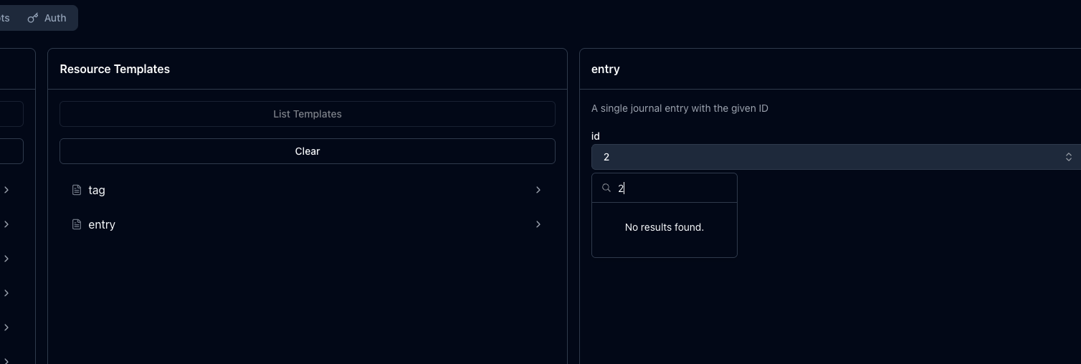This screenshot has width=1081, height=364.
Task: Click the journal entry description text
Action: click(680, 108)
